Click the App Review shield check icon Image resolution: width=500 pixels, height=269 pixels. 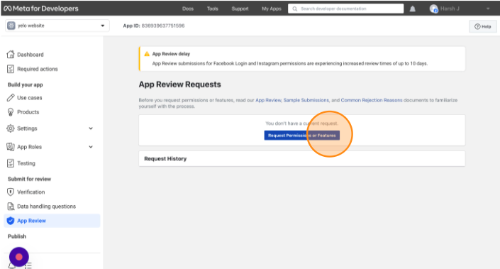[11, 221]
